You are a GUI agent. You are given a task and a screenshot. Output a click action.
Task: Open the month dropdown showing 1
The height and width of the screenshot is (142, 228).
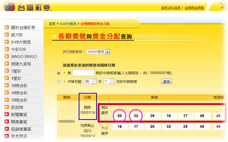pos(109,81)
